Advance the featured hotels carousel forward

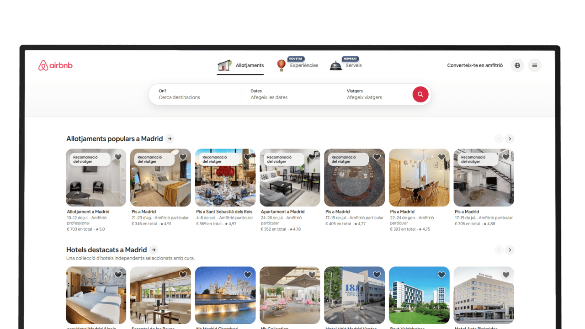click(x=510, y=250)
